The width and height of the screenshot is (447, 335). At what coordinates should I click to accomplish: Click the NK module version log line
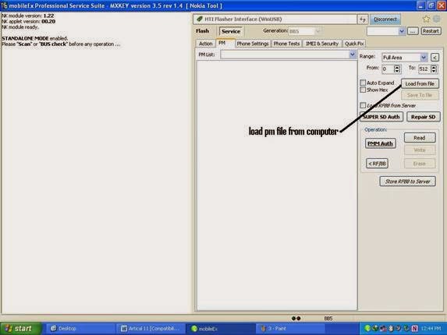[x=27, y=16]
